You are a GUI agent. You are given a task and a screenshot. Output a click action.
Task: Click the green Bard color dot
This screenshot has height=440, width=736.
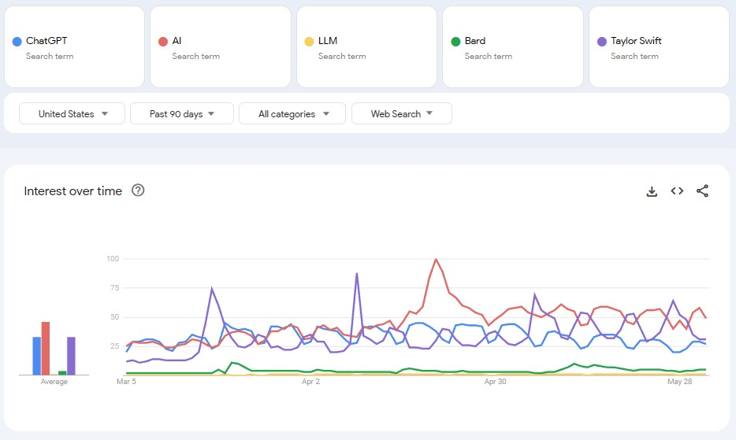[455, 42]
